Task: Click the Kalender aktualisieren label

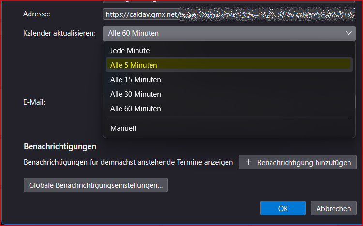Action: click(59, 33)
